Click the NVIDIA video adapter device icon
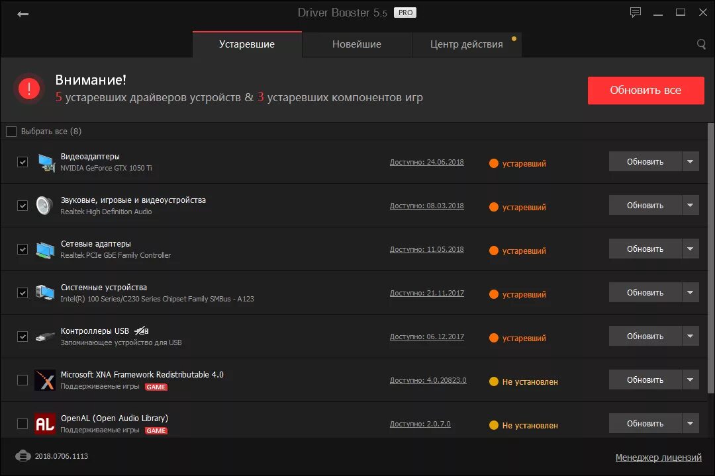This screenshot has height=476, width=715. click(45, 162)
